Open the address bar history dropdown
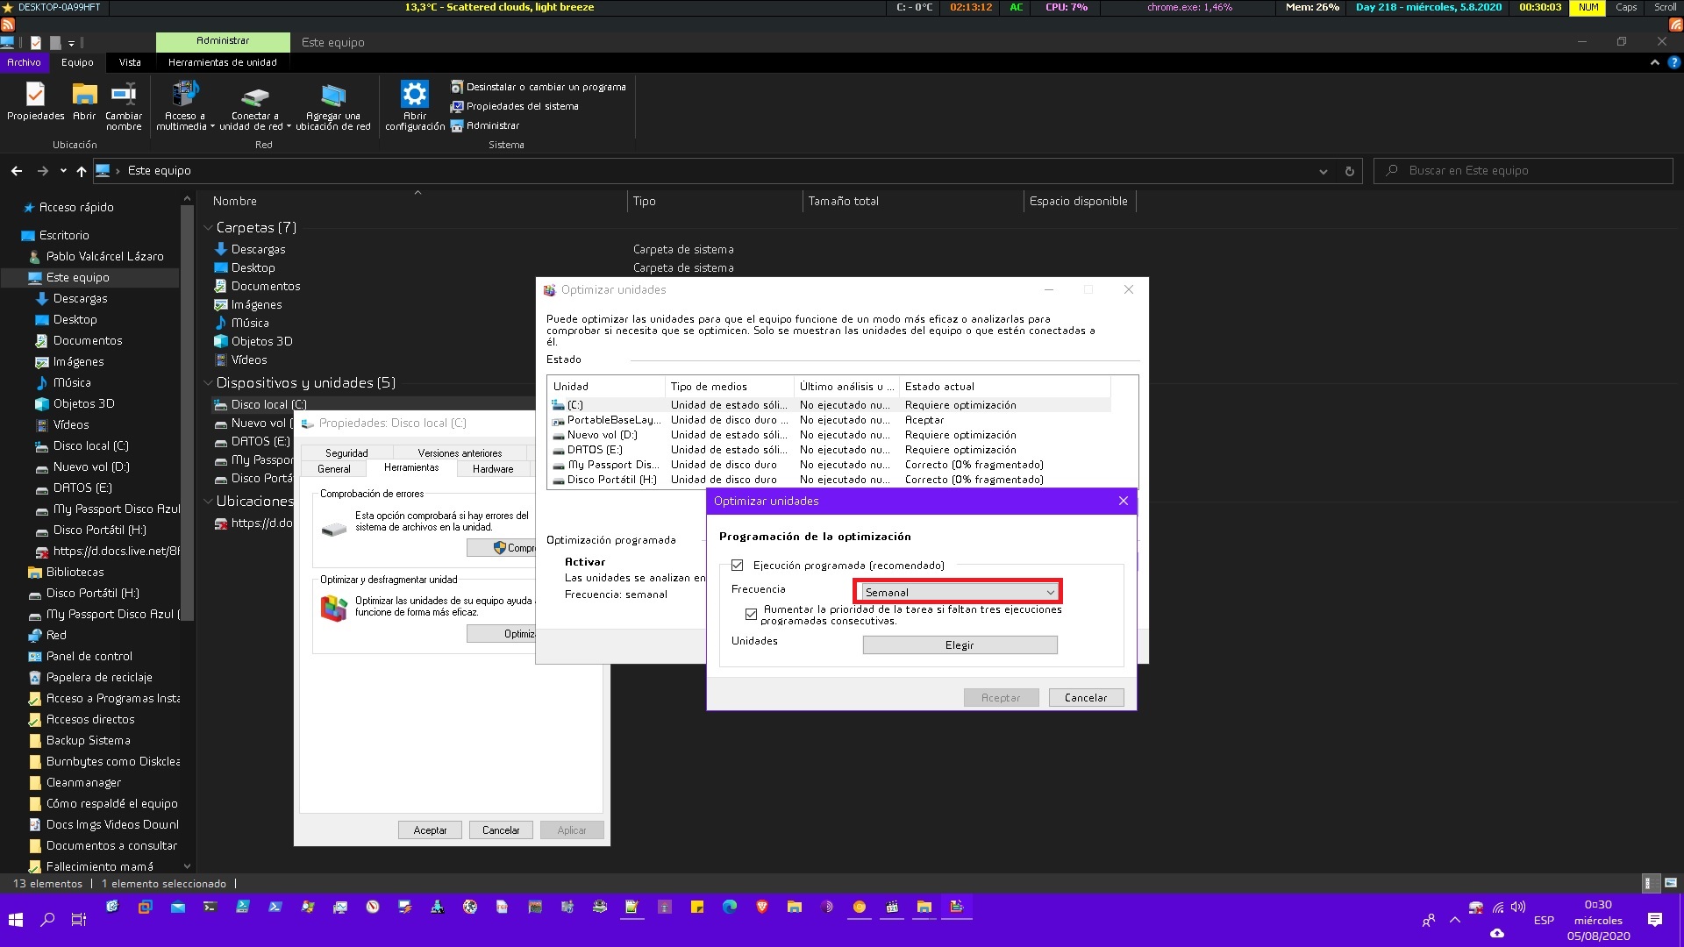Viewport: 1684px width, 947px height. coord(1323,171)
